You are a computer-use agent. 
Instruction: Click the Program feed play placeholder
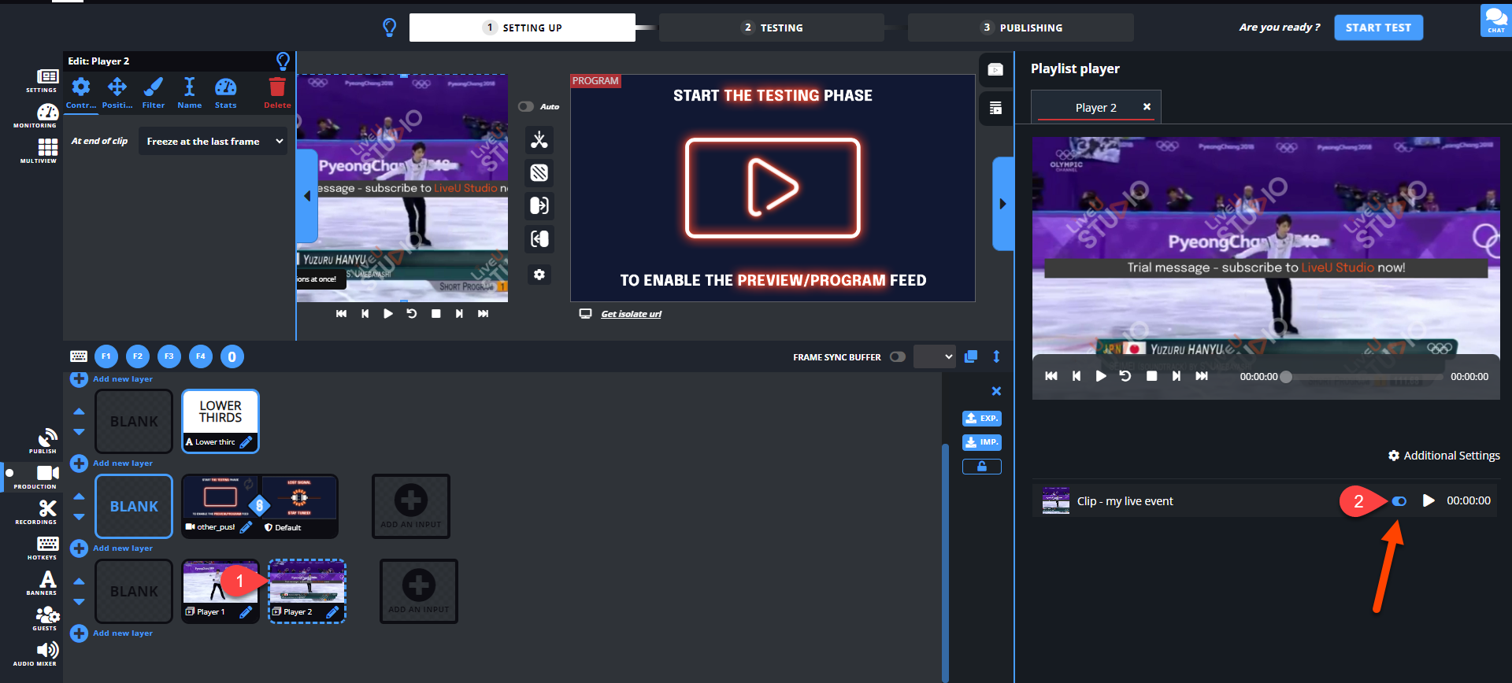(773, 188)
